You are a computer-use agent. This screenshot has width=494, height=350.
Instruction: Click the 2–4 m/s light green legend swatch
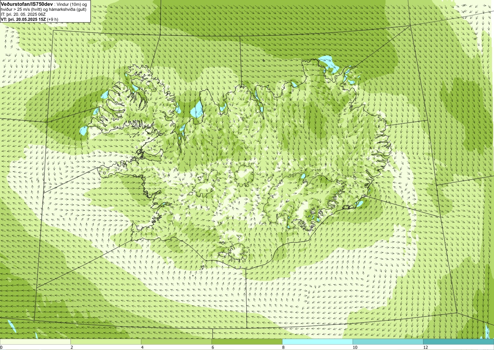pos(106,342)
